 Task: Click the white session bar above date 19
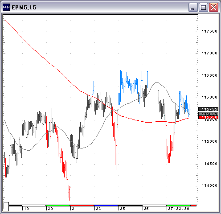point(34,206)
